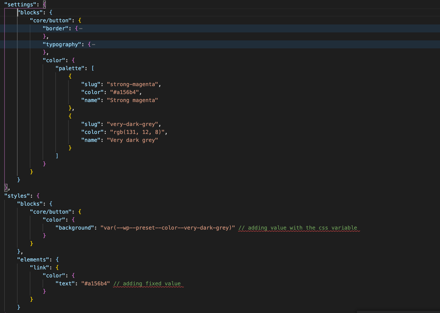Collapse the "palette" array bracket
Viewport: 440px width, 313px height.
(93, 68)
